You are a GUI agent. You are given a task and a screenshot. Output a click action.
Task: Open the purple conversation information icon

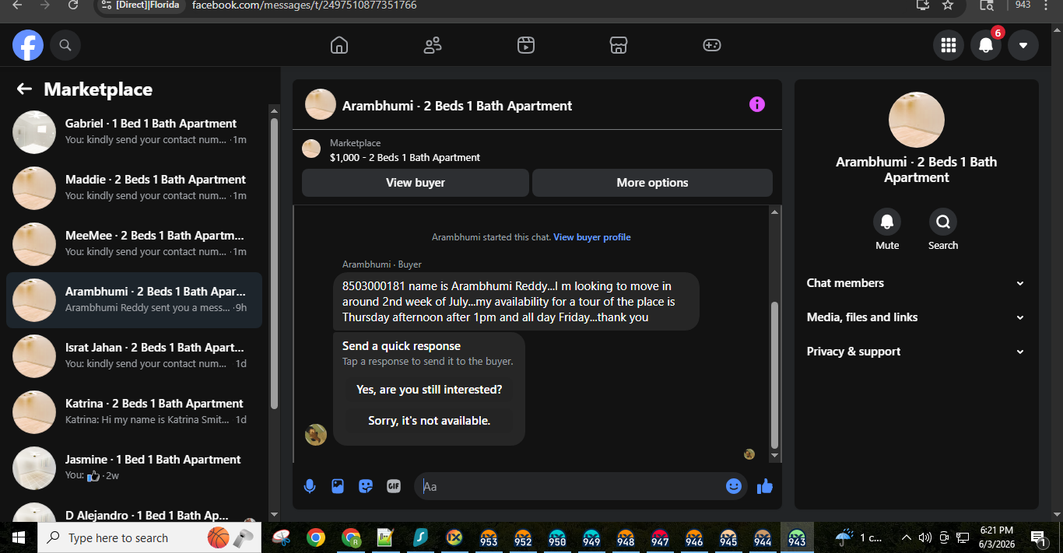pos(757,104)
